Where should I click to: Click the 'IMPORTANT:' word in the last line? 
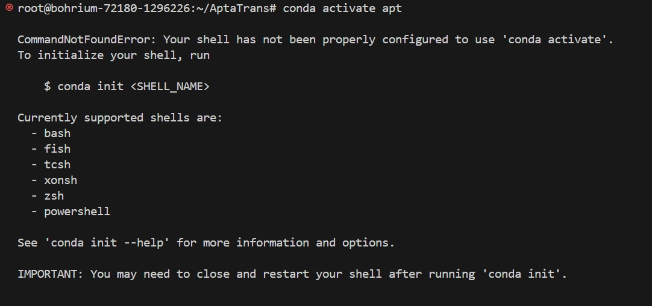51,274
